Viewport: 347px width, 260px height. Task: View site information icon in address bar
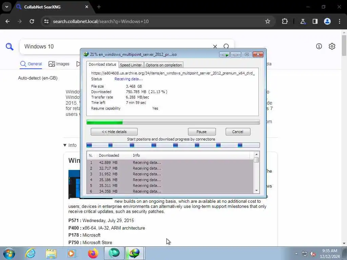pos(46,21)
